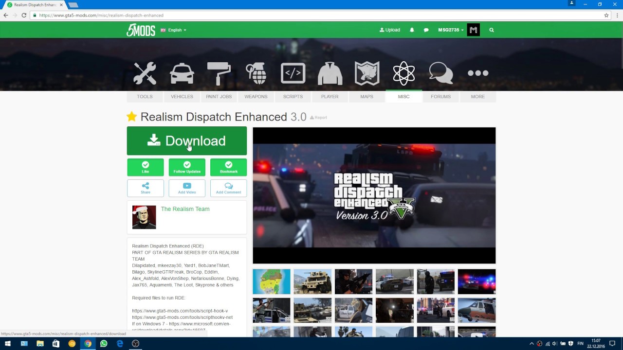The height and width of the screenshot is (350, 623).
Task: Open the tank screenshot thumbnail
Action: pos(312,310)
